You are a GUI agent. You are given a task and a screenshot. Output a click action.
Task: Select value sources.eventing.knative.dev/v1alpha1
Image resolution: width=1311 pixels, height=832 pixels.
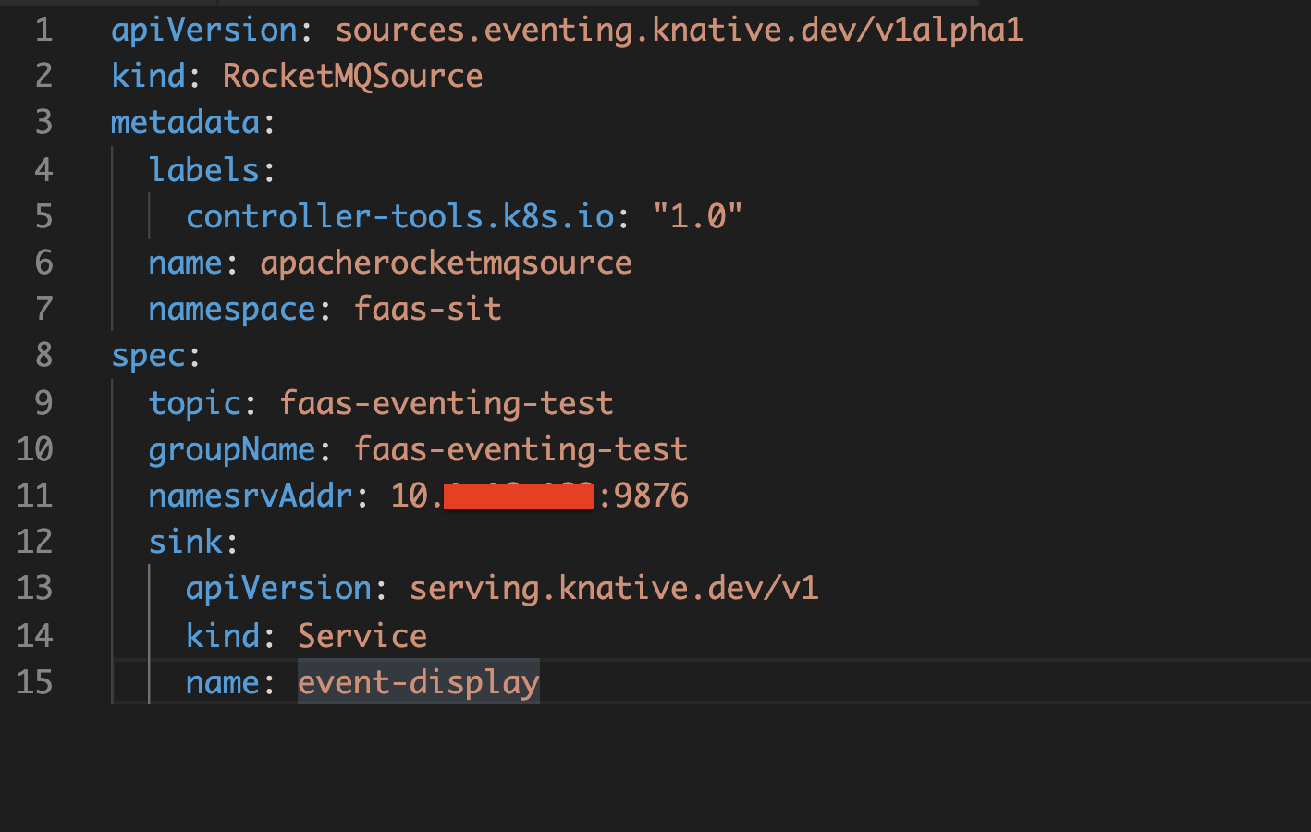coord(679,31)
